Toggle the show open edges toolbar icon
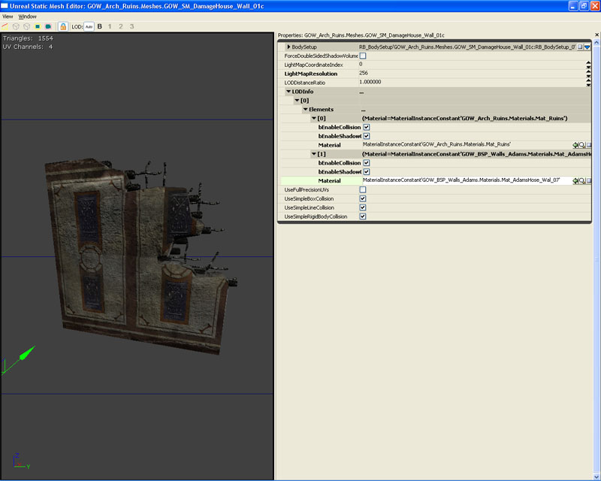Screen dimensions: 601x481 pyautogui.click(x=5, y=26)
